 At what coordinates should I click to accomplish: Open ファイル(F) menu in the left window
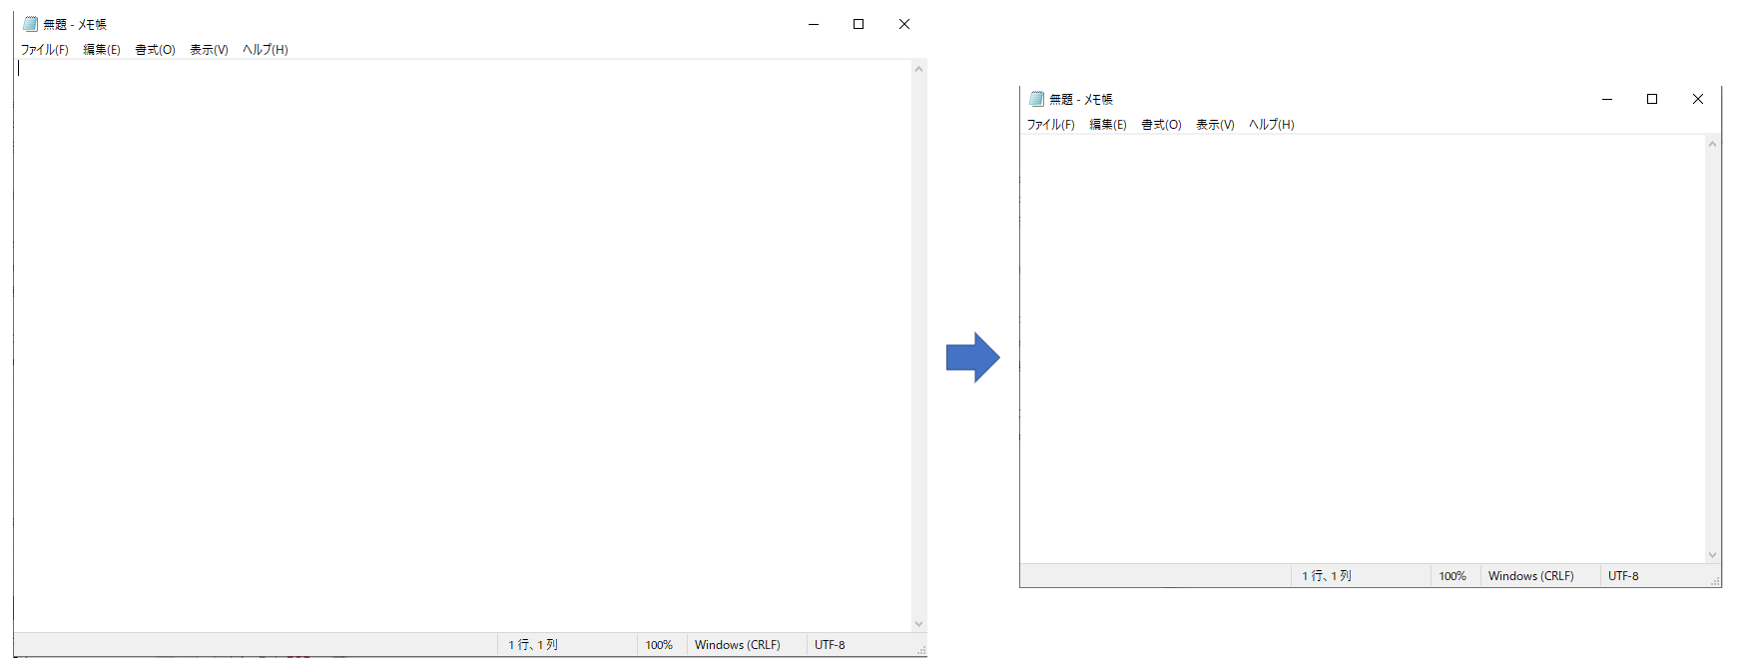point(45,50)
